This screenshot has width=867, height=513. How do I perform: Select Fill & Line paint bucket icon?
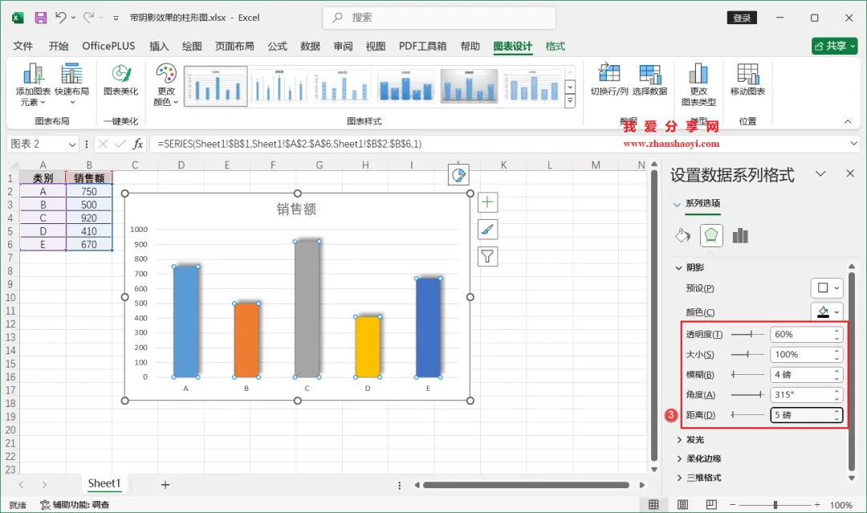pos(682,236)
